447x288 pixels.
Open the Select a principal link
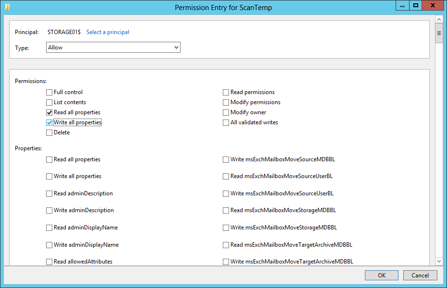point(108,32)
